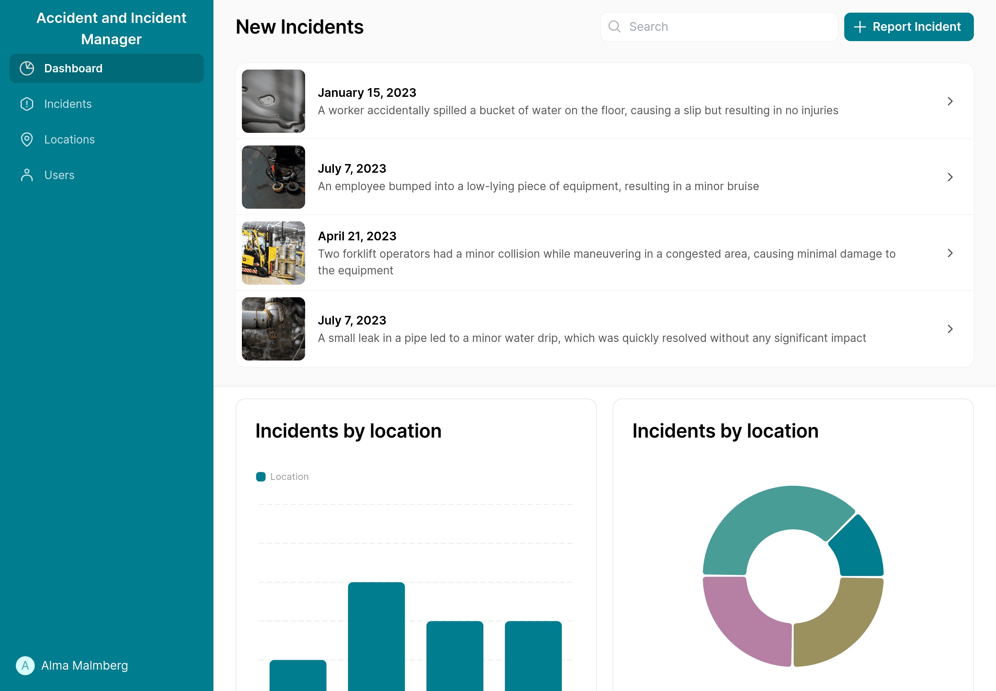This screenshot has height=691, width=996.
Task: Click the tallest bar in bar chart
Action: (376, 636)
